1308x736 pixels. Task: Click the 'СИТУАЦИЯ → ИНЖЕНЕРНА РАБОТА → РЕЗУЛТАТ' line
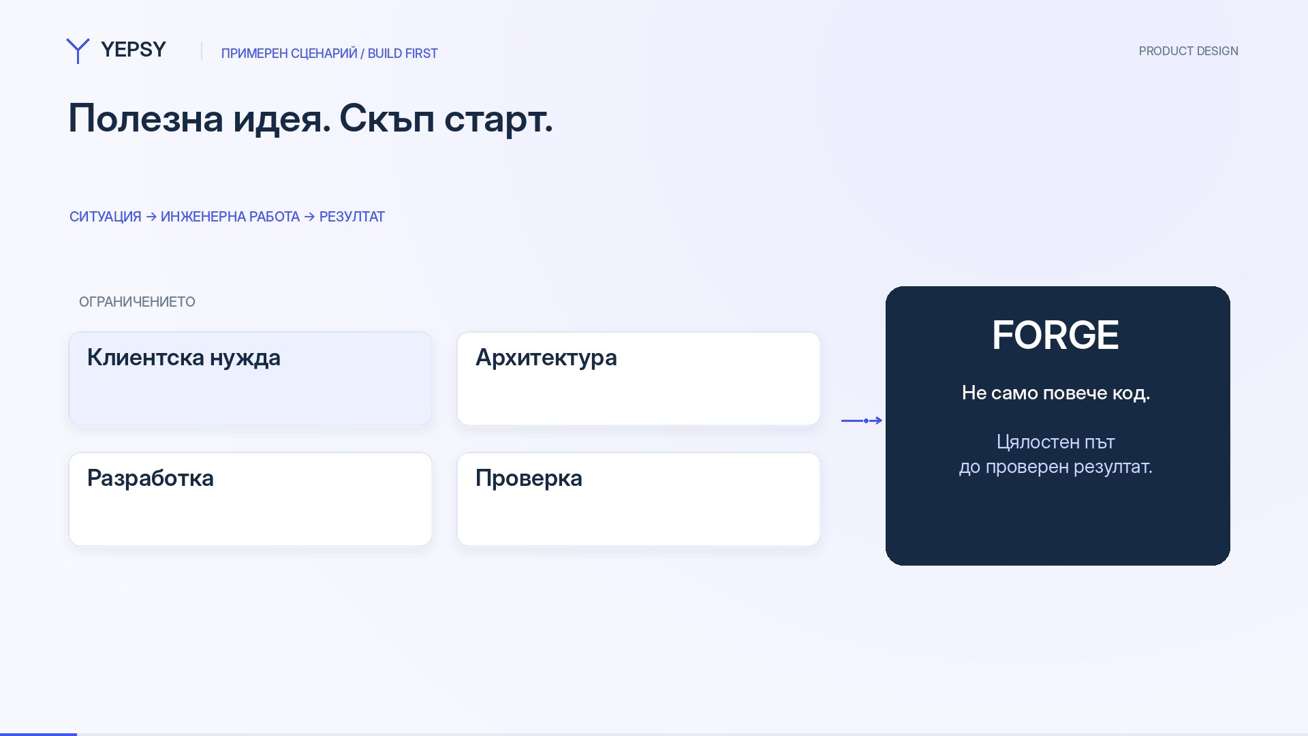point(227,217)
